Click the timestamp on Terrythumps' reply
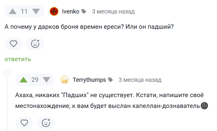The image size is (217, 131). pos(140,80)
